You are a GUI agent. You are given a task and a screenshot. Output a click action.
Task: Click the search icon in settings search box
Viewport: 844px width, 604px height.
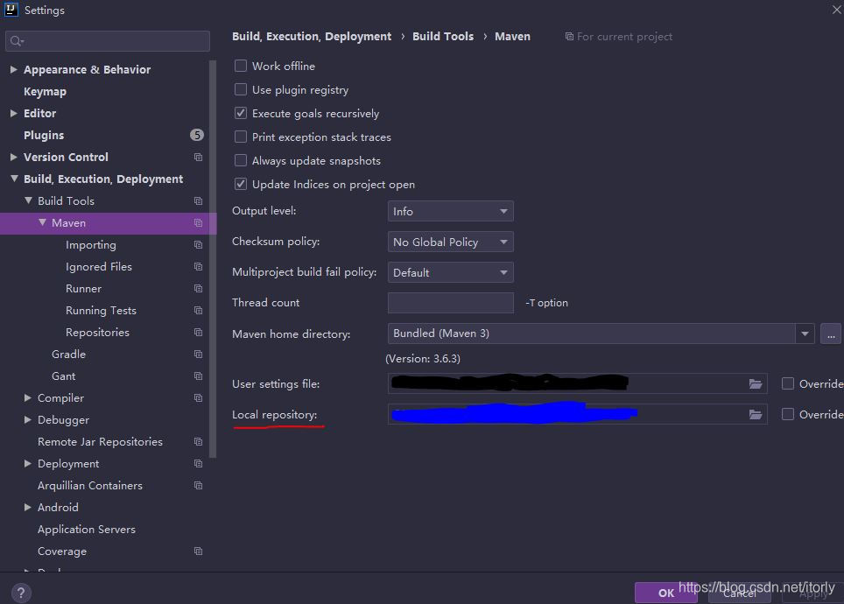[16, 41]
